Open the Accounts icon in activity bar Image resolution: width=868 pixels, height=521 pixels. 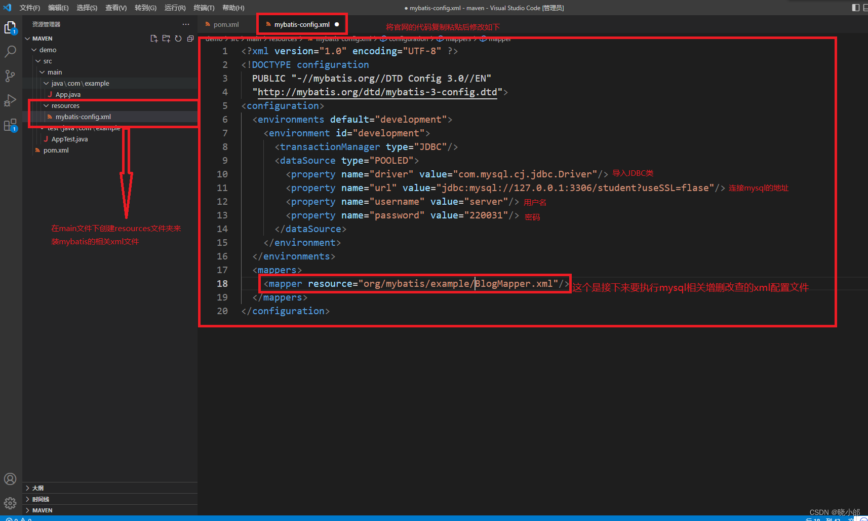[11, 478]
